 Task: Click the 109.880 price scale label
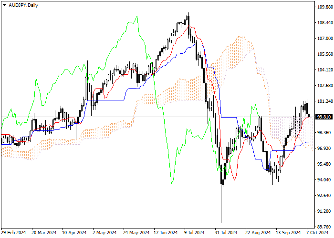(x=325, y=7)
